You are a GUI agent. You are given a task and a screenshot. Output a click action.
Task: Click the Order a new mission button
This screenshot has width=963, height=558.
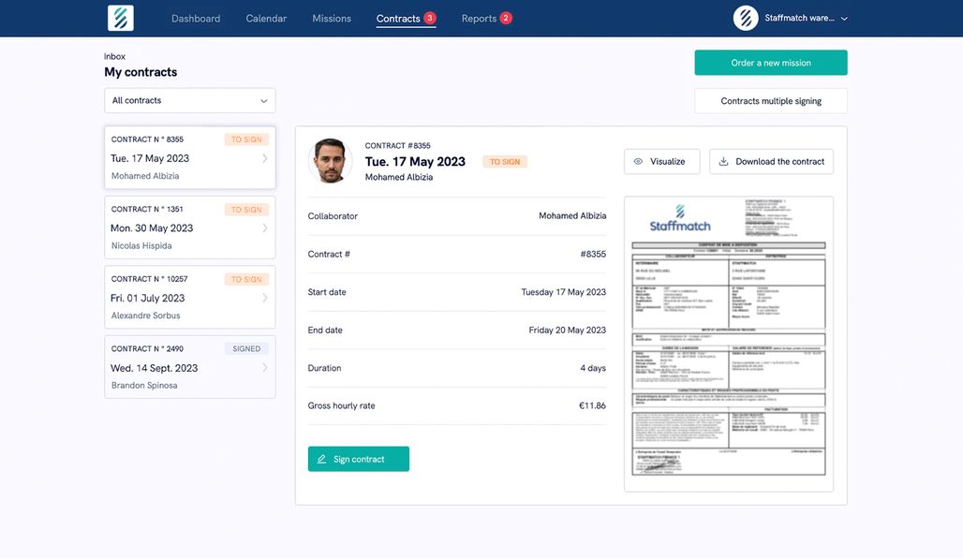tap(770, 62)
